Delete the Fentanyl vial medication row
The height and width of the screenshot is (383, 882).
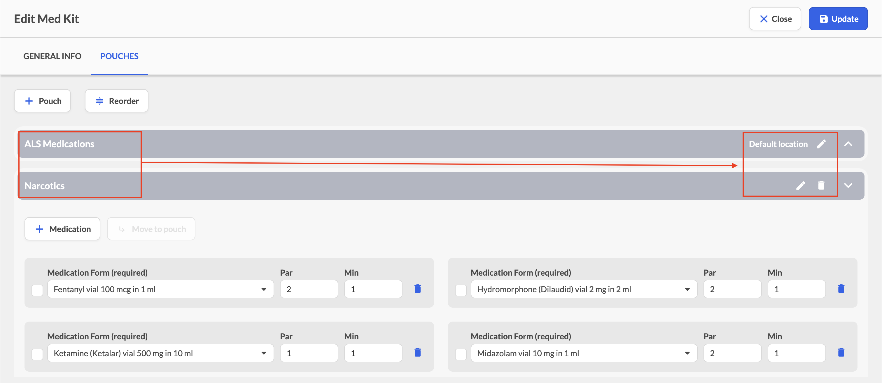(417, 289)
